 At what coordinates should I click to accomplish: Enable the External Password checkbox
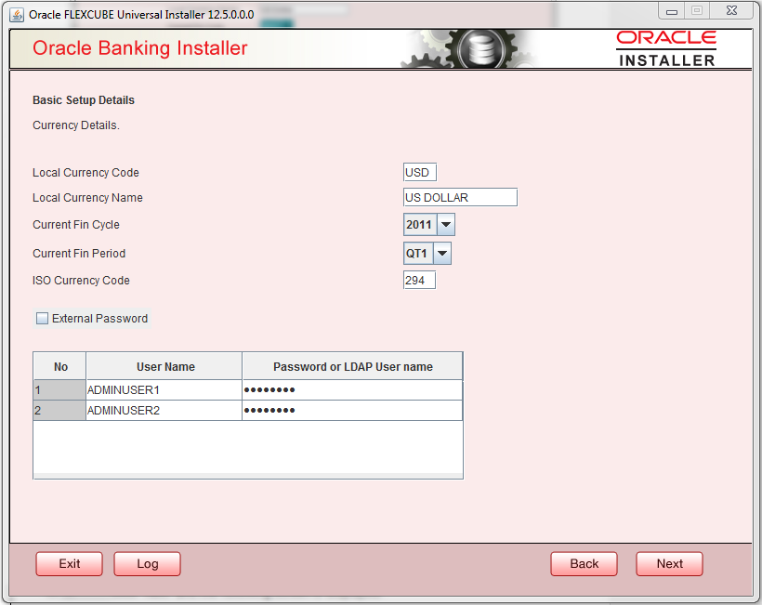pos(42,318)
